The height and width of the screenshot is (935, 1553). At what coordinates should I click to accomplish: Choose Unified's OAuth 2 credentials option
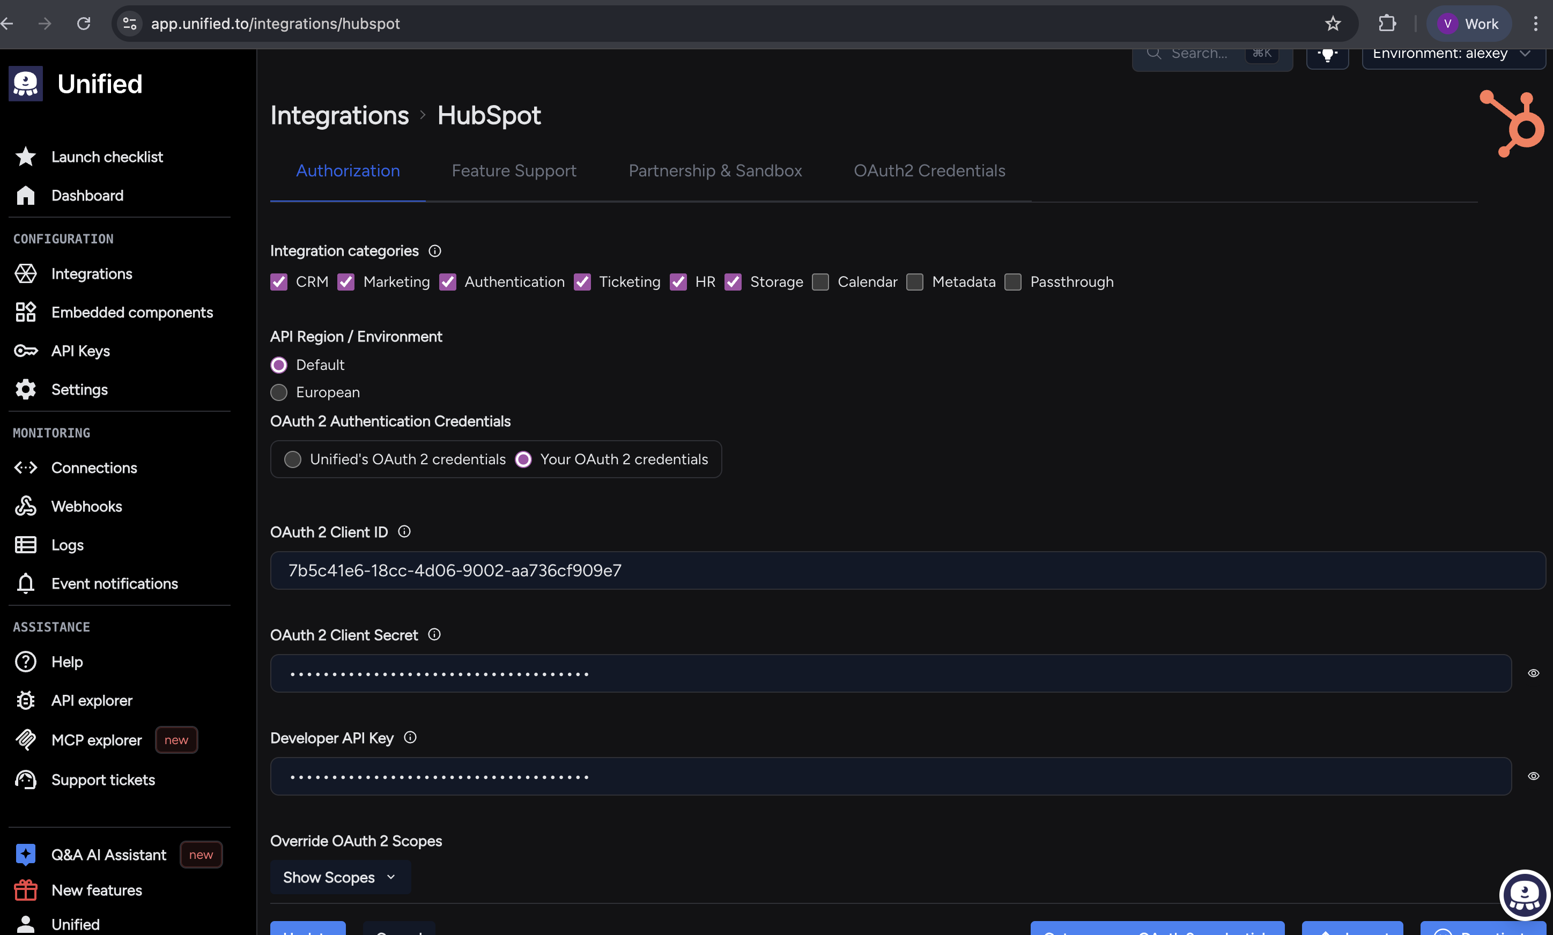pos(293,459)
